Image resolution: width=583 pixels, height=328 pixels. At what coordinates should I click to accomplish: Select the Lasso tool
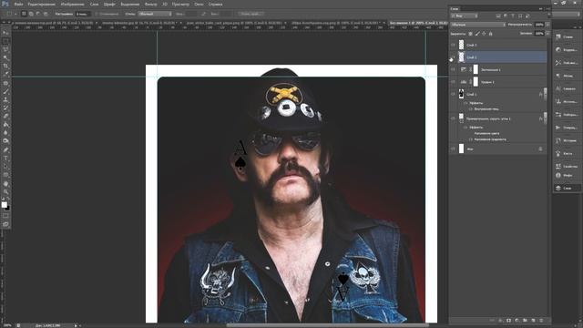point(5,49)
